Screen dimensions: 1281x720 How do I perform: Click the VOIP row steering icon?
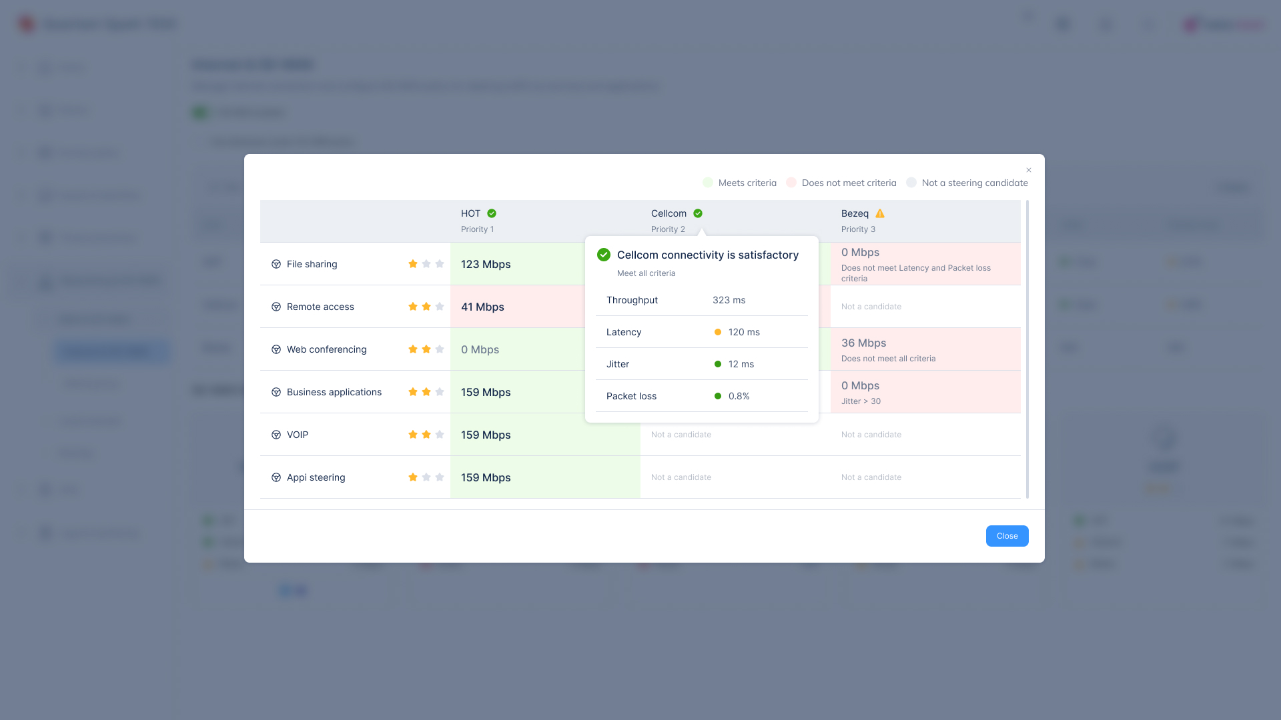coord(276,435)
